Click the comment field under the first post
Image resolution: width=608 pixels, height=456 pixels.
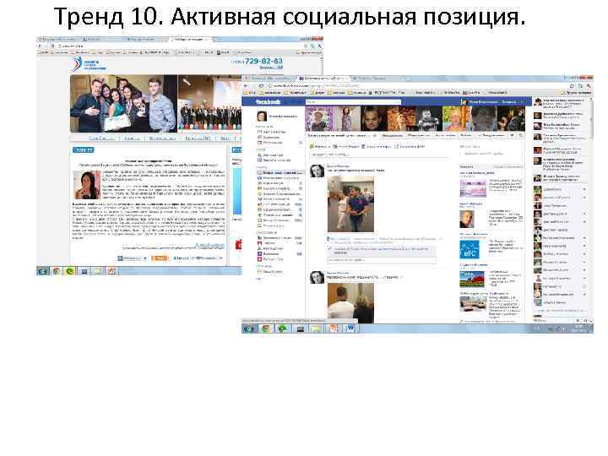pyautogui.click(x=381, y=260)
